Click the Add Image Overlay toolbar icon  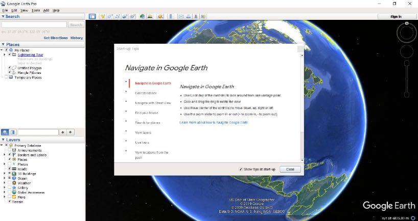click(125, 16)
